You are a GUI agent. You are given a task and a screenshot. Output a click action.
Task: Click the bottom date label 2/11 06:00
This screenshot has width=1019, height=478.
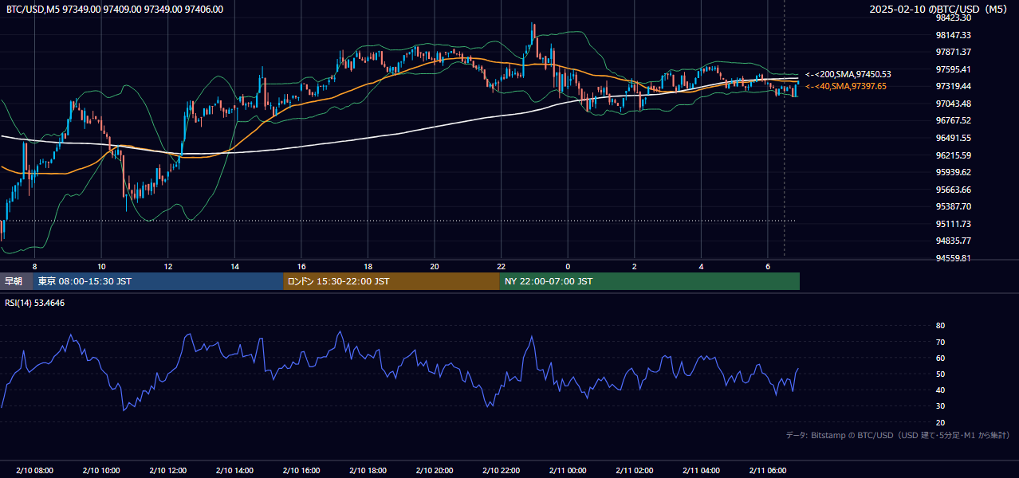(768, 471)
